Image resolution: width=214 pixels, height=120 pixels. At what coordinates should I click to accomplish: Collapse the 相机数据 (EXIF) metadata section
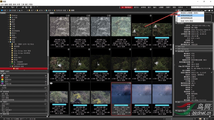tap(176, 51)
